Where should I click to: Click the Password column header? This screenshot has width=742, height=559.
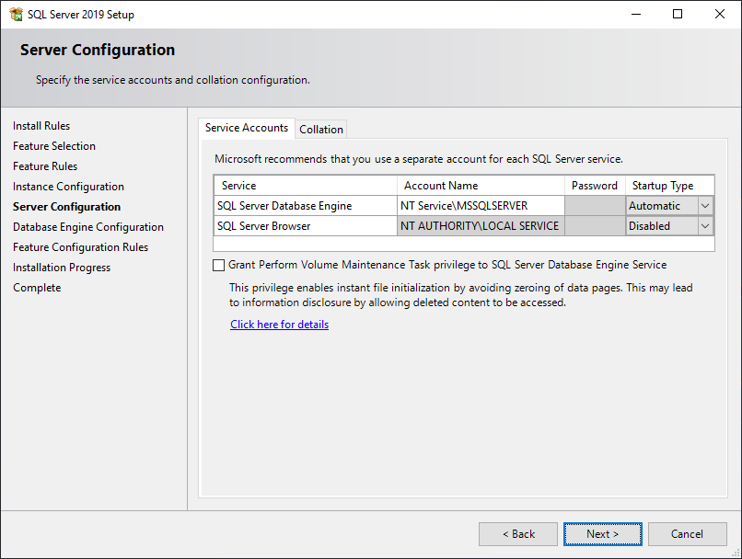[x=595, y=186]
